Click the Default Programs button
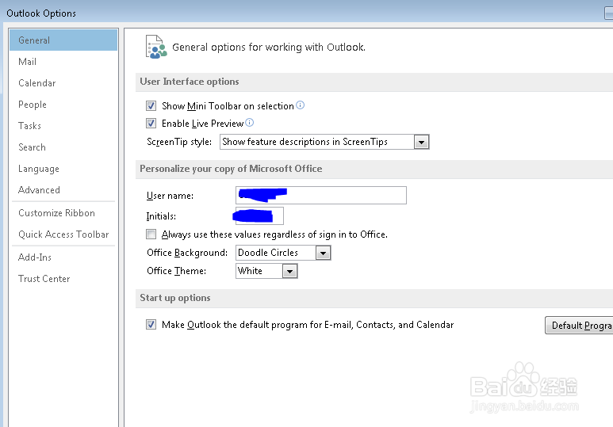The height and width of the screenshot is (427, 613). coord(579,326)
